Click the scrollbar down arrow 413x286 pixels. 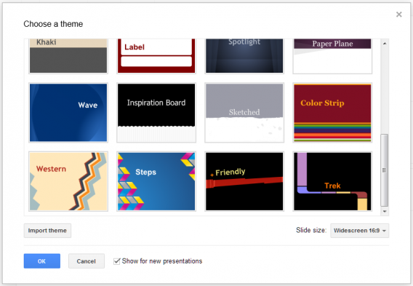[385, 211]
